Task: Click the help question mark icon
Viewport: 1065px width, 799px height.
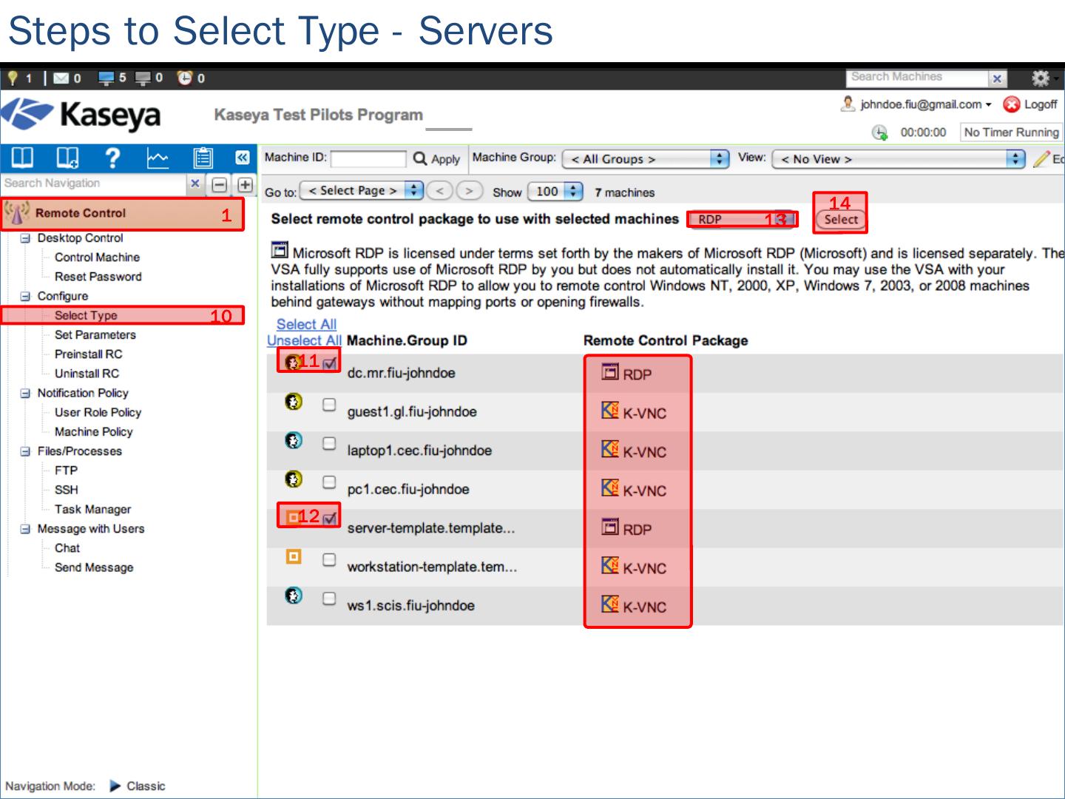Action: [112, 158]
